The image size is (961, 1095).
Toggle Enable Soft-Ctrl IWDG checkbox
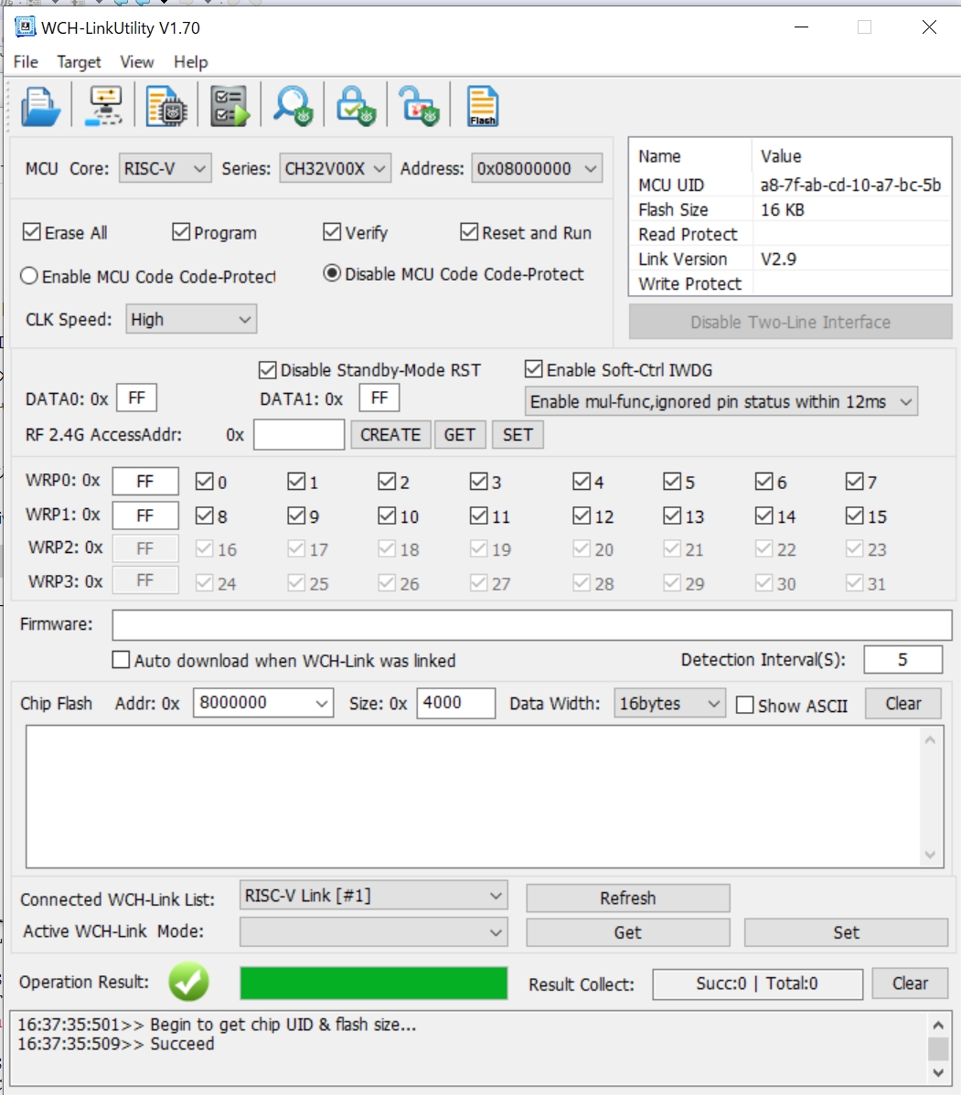click(x=534, y=368)
